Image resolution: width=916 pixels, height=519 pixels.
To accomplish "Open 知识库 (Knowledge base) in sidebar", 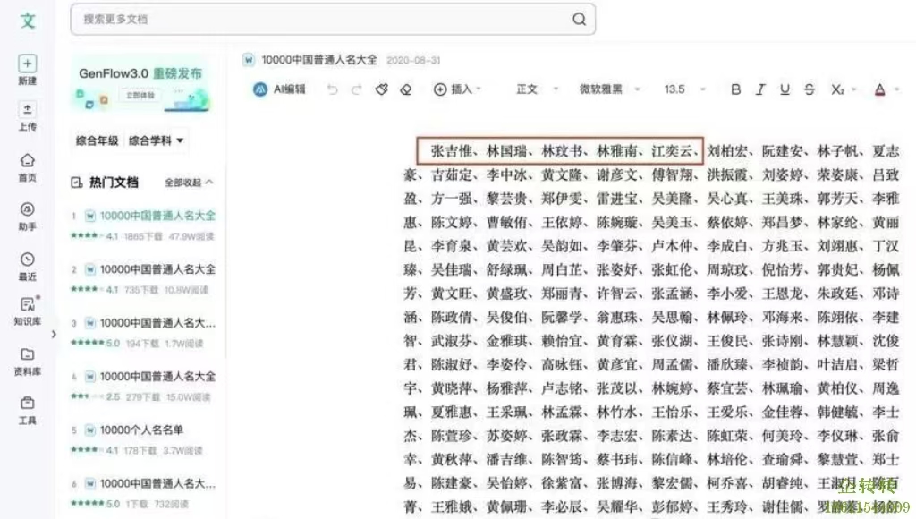I will click(28, 307).
